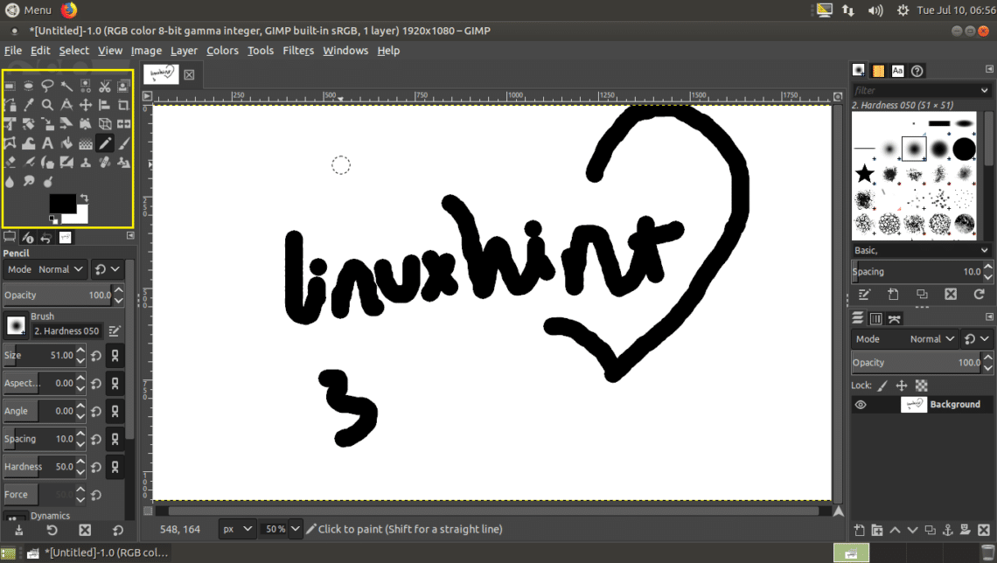
Task: Select the Smudge tool
Action: [x=29, y=182]
